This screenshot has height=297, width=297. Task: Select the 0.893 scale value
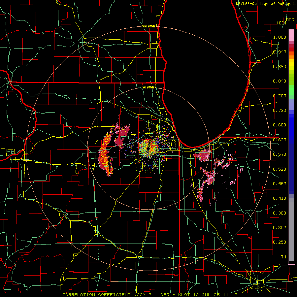click(280, 66)
